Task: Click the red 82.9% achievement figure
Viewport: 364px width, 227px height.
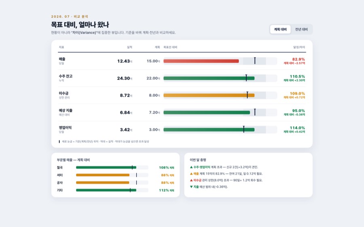Action: [x=298, y=59]
